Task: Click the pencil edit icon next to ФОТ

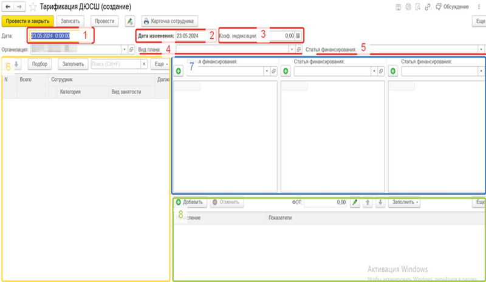Action: [356, 202]
